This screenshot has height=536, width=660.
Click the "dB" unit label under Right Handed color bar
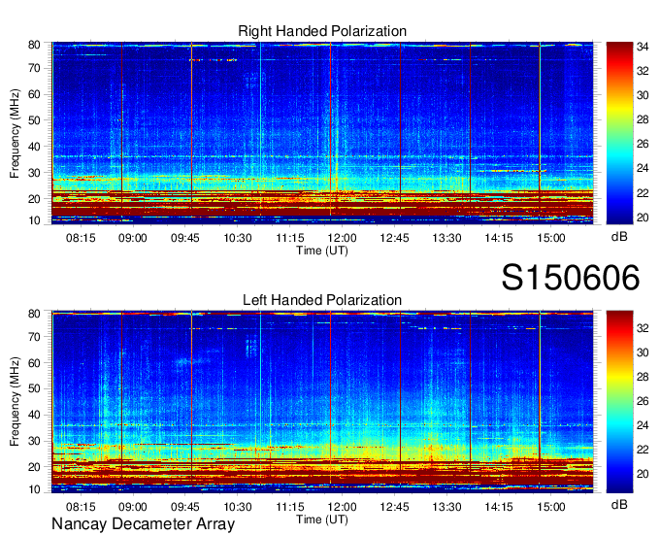[619, 237]
